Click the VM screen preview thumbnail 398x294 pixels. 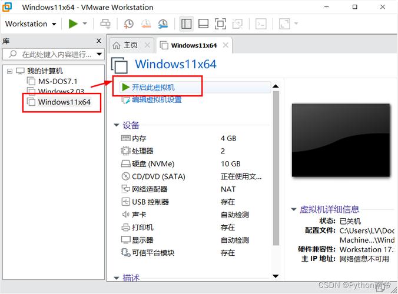341,140
